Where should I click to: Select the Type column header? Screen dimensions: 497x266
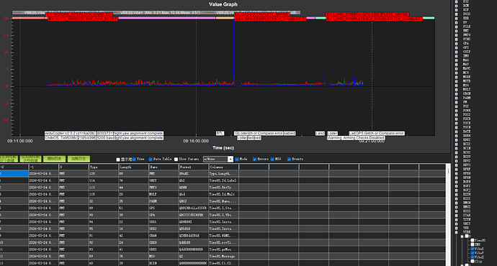104,167
